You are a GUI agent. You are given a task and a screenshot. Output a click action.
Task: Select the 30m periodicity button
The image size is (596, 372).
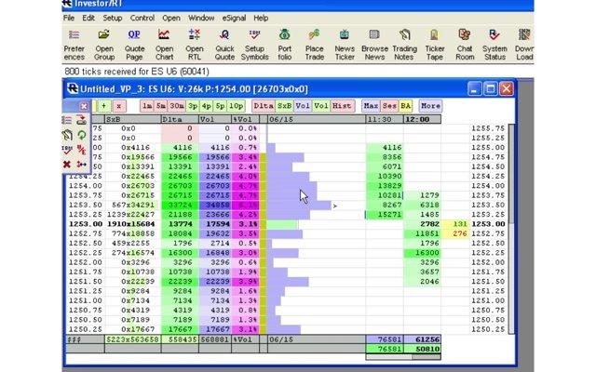click(x=177, y=106)
